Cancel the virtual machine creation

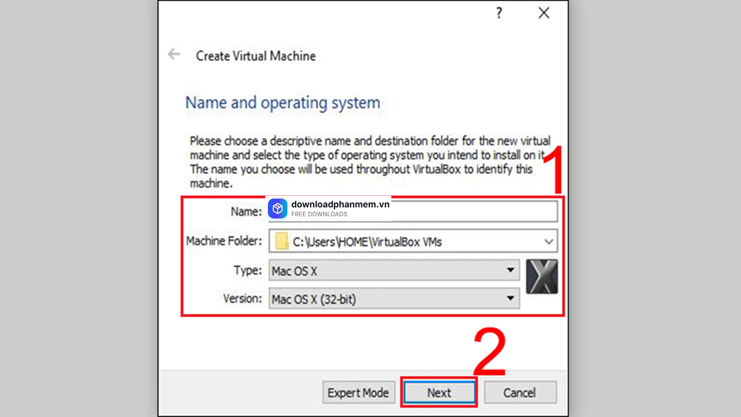point(519,393)
